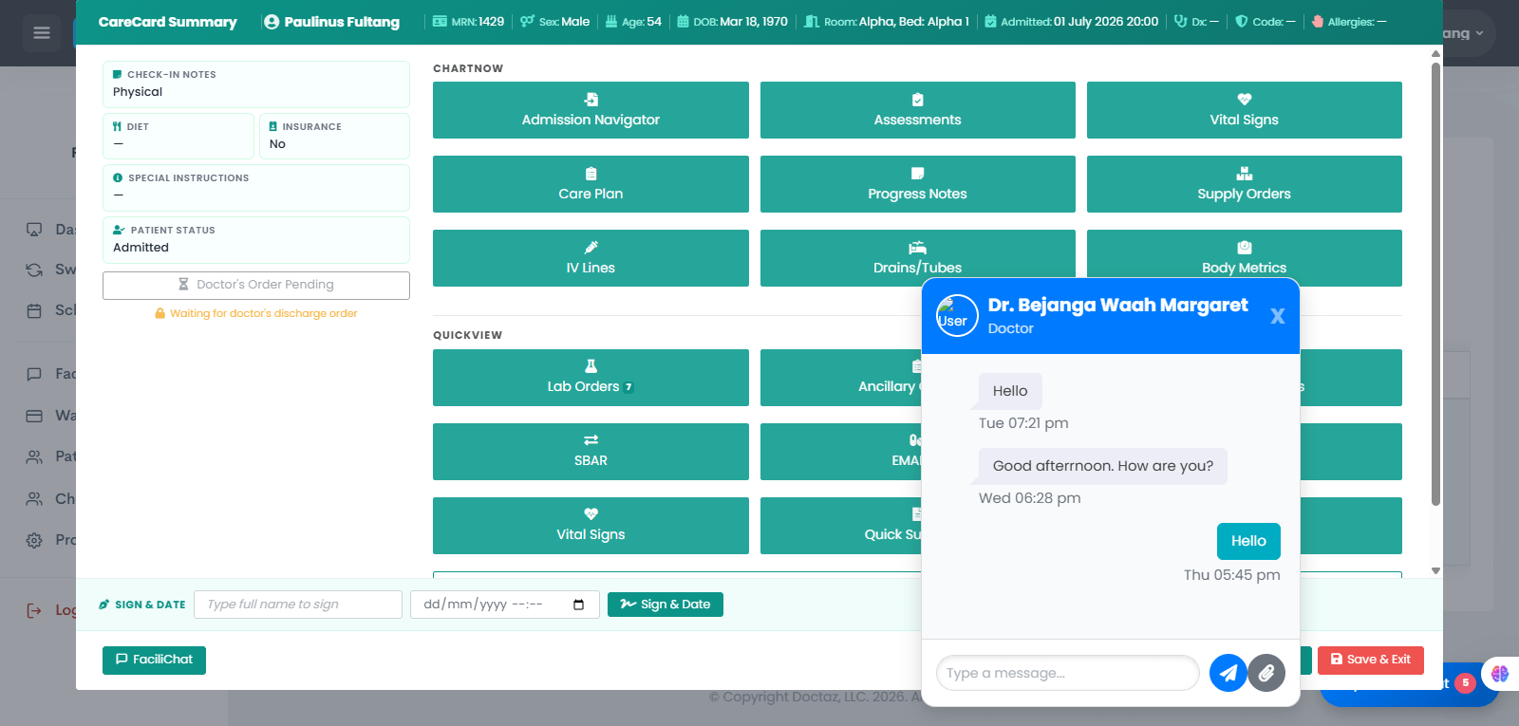The height and width of the screenshot is (726, 1519).
Task: Open Supply Orders
Action: (x=1244, y=184)
